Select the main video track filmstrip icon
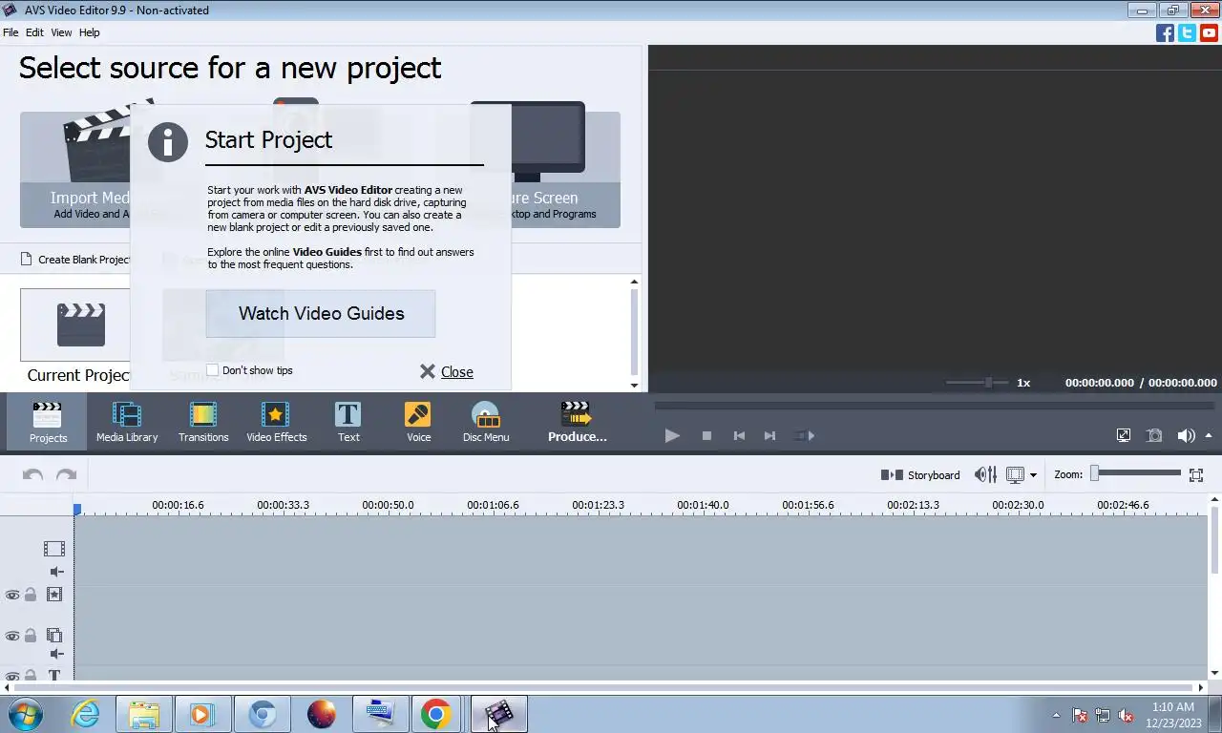This screenshot has width=1222, height=733. pyautogui.click(x=54, y=549)
